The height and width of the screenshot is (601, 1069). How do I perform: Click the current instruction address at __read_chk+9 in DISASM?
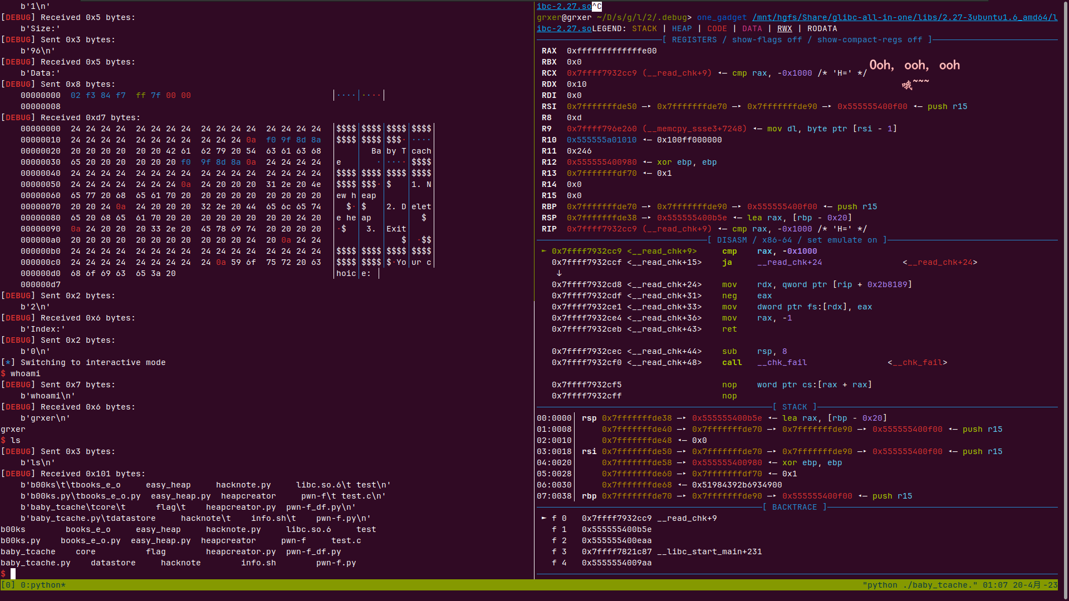pos(587,251)
